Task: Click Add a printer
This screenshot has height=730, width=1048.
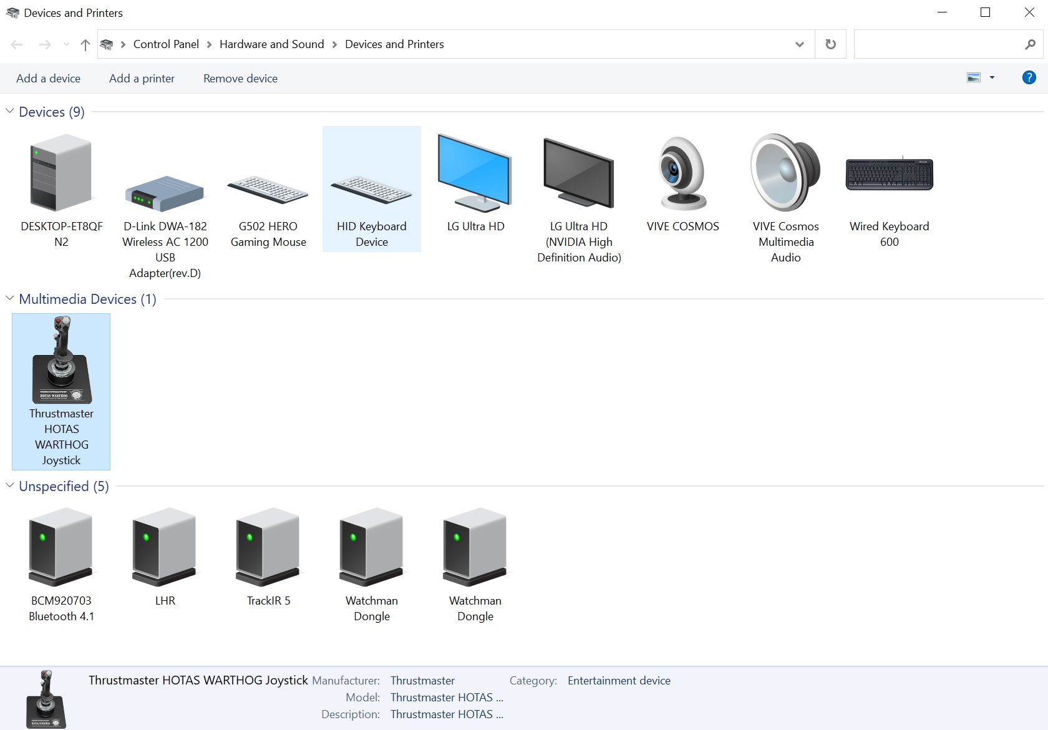Action: click(x=142, y=78)
